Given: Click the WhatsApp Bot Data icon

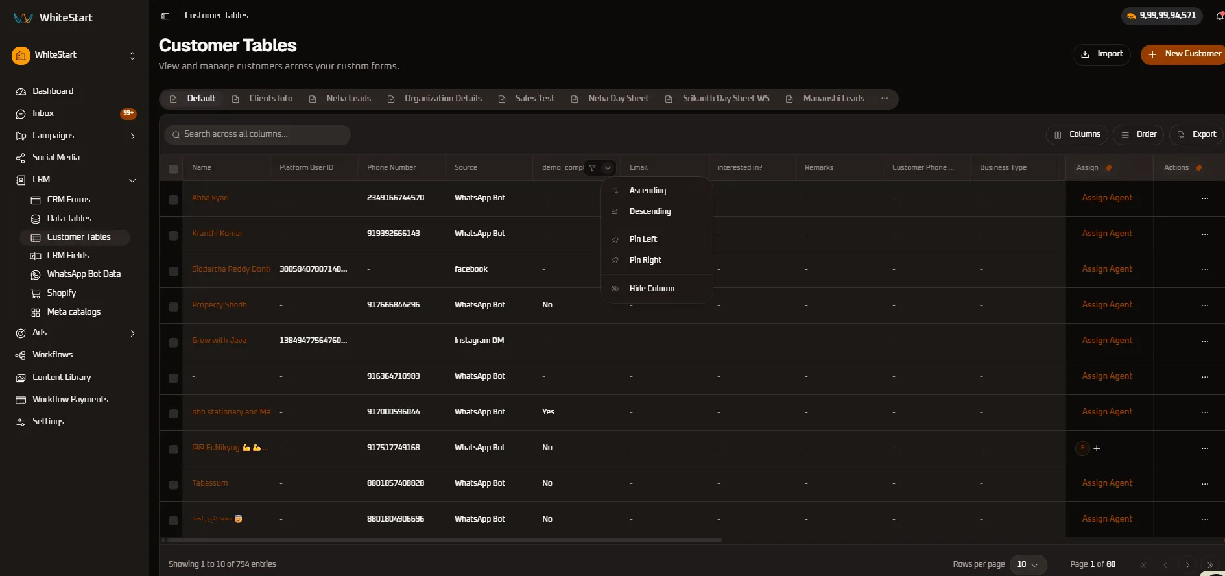Looking at the screenshot, I should tap(36, 275).
